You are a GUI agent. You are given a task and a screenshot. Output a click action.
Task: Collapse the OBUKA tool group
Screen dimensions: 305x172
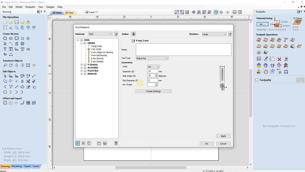click(x=82, y=43)
